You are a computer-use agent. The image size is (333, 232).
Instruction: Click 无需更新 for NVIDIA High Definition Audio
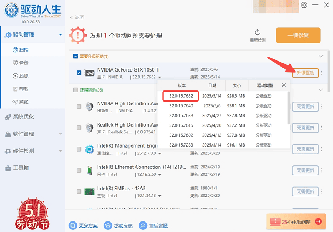tap(305, 107)
